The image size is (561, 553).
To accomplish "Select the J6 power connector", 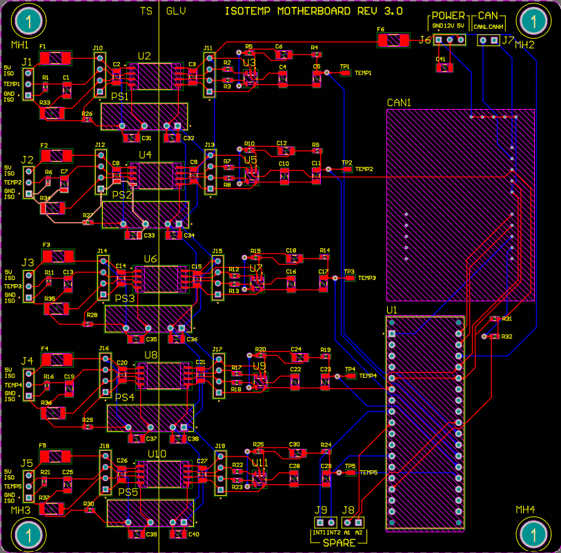I will [x=450, y=39].
